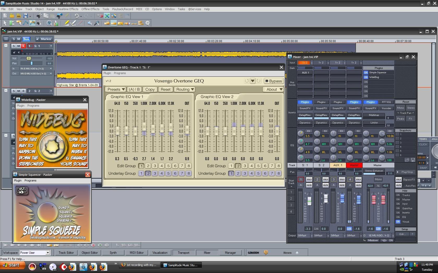
Task: Click the New project icon in toolbar
Action: [5, 16]
